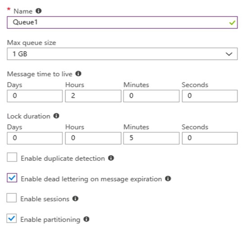Click the dead lettering info icon
The image size is (244, 231).
pyautogui.click(x=168, y=178)
